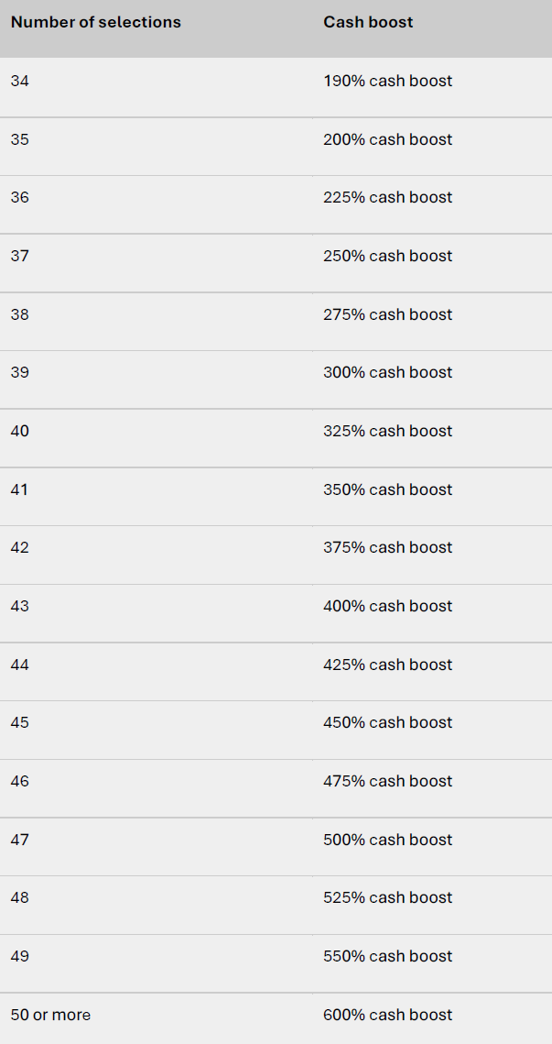
Task: Click the 375% cash boost text
Action: (388, 547)
